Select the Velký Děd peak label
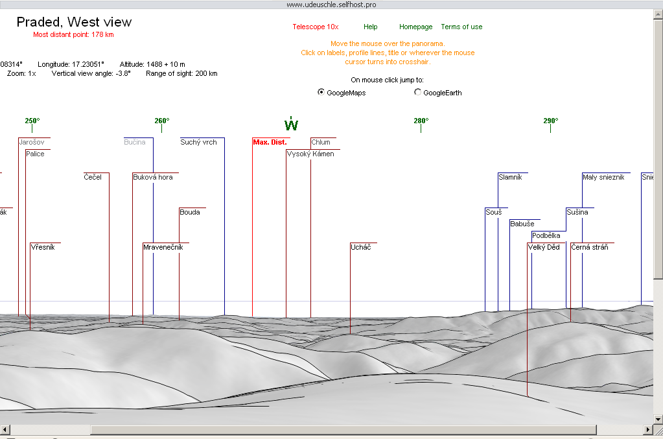This screenshot has width=663, height=439. [x=544, y=247]
